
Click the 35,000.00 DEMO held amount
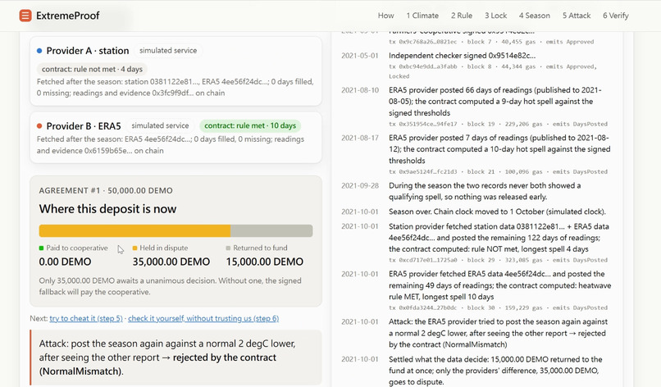pos(171,262)
